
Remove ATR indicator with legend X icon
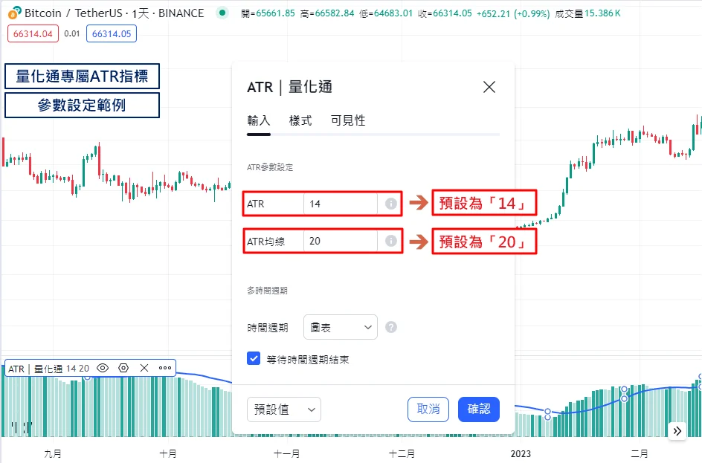(x=144, y=368)
